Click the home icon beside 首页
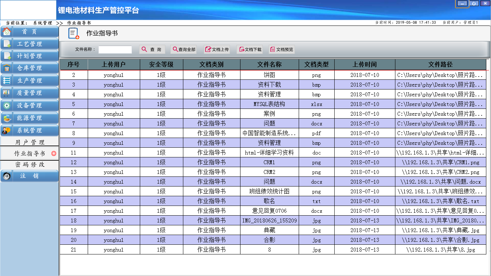The image size is (491, 276). coord(6,32)
